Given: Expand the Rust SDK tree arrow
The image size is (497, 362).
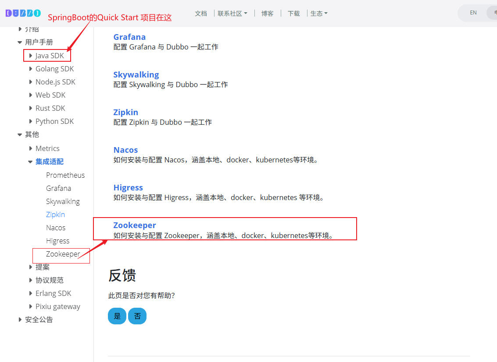Looking at the screenshot, I should pyautogui.click(x=30, y=108).
